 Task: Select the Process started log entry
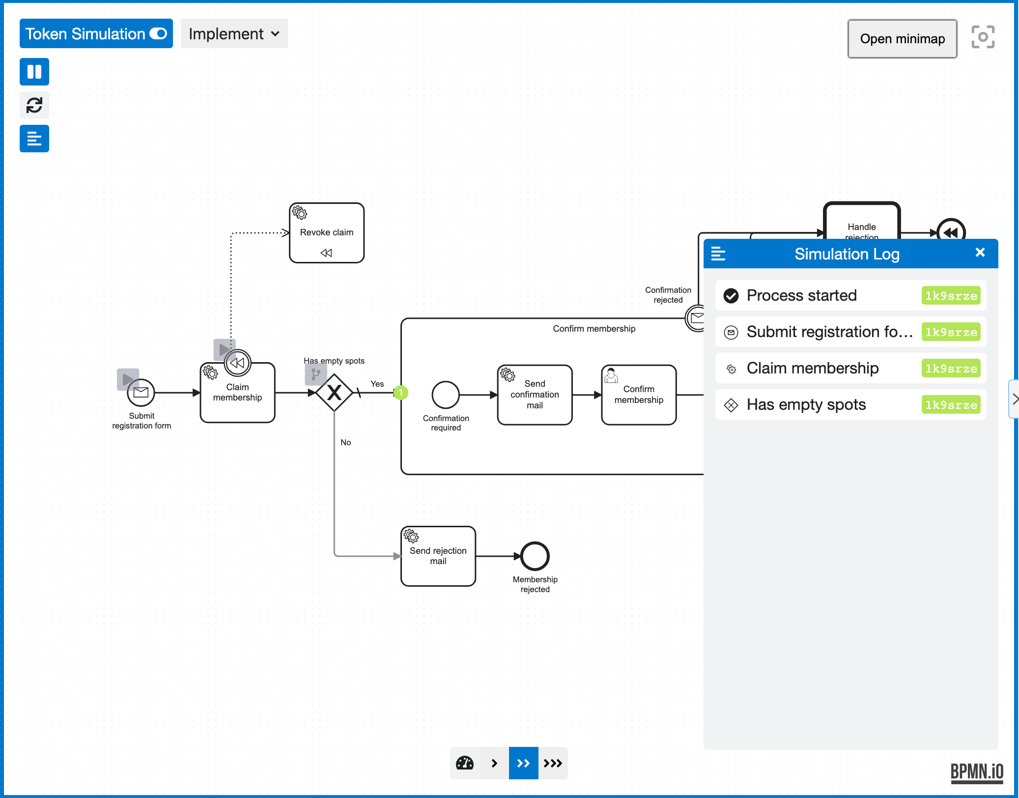[851, 295]
